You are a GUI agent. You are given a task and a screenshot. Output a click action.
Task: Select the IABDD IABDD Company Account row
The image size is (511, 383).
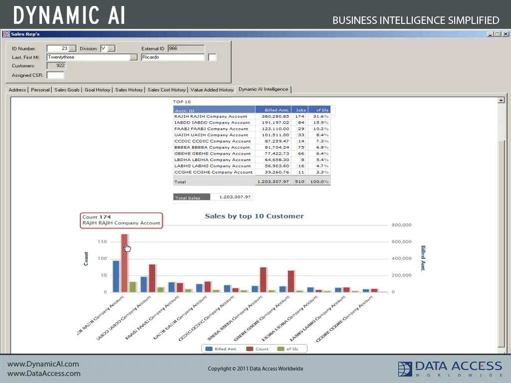click(x=252, y=123)
